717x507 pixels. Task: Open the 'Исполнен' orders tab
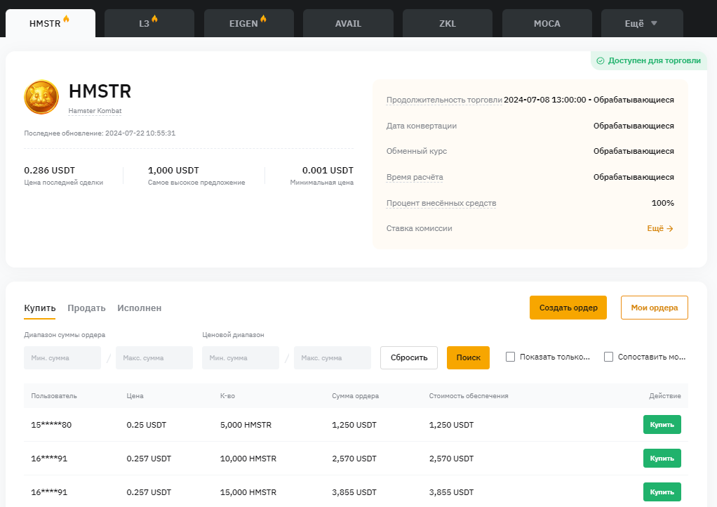pos(140,308)
